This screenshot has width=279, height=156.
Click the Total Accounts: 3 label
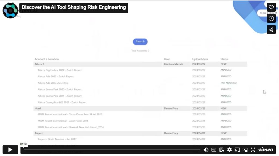(x=140, y=51)
